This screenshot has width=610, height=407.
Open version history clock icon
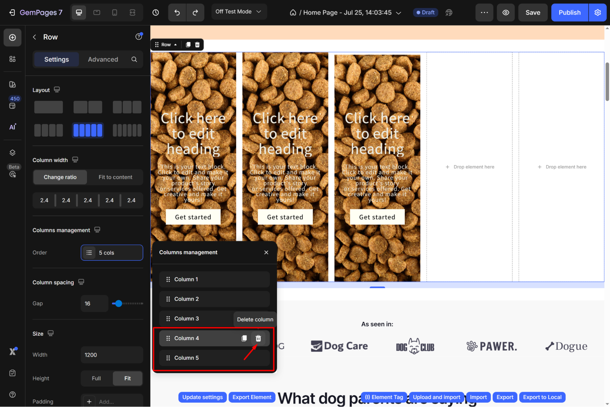pos(156,13)
